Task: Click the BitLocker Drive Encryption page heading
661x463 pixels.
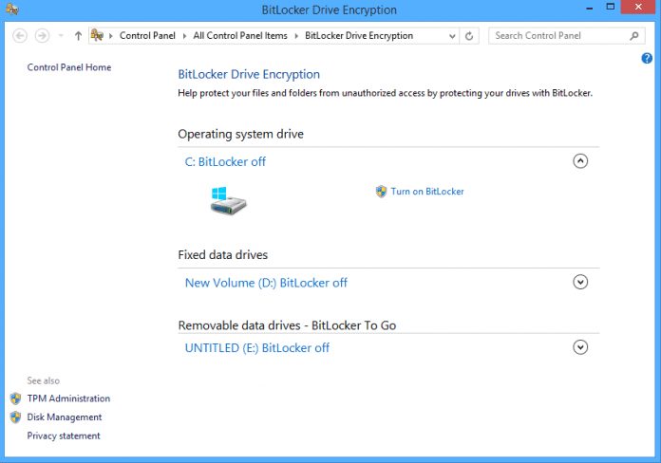Action: pos(249,75)
